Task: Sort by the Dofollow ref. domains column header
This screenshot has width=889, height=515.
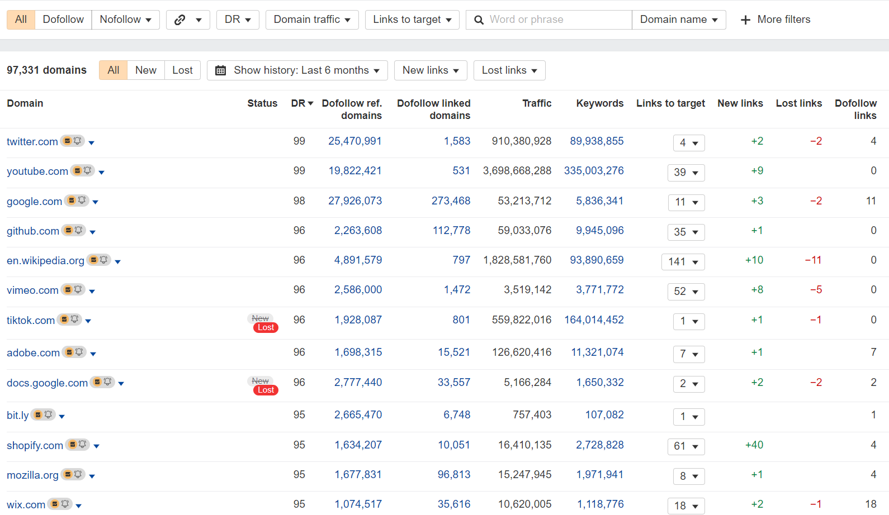Action: pyautogui.click(x=352, y=109)
